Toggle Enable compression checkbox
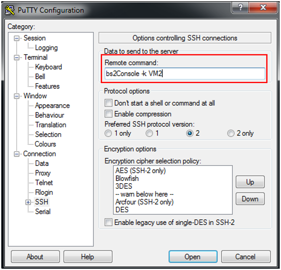Image resolution: width=281 pixels, height=270 pixels. [x=109, y=114]
